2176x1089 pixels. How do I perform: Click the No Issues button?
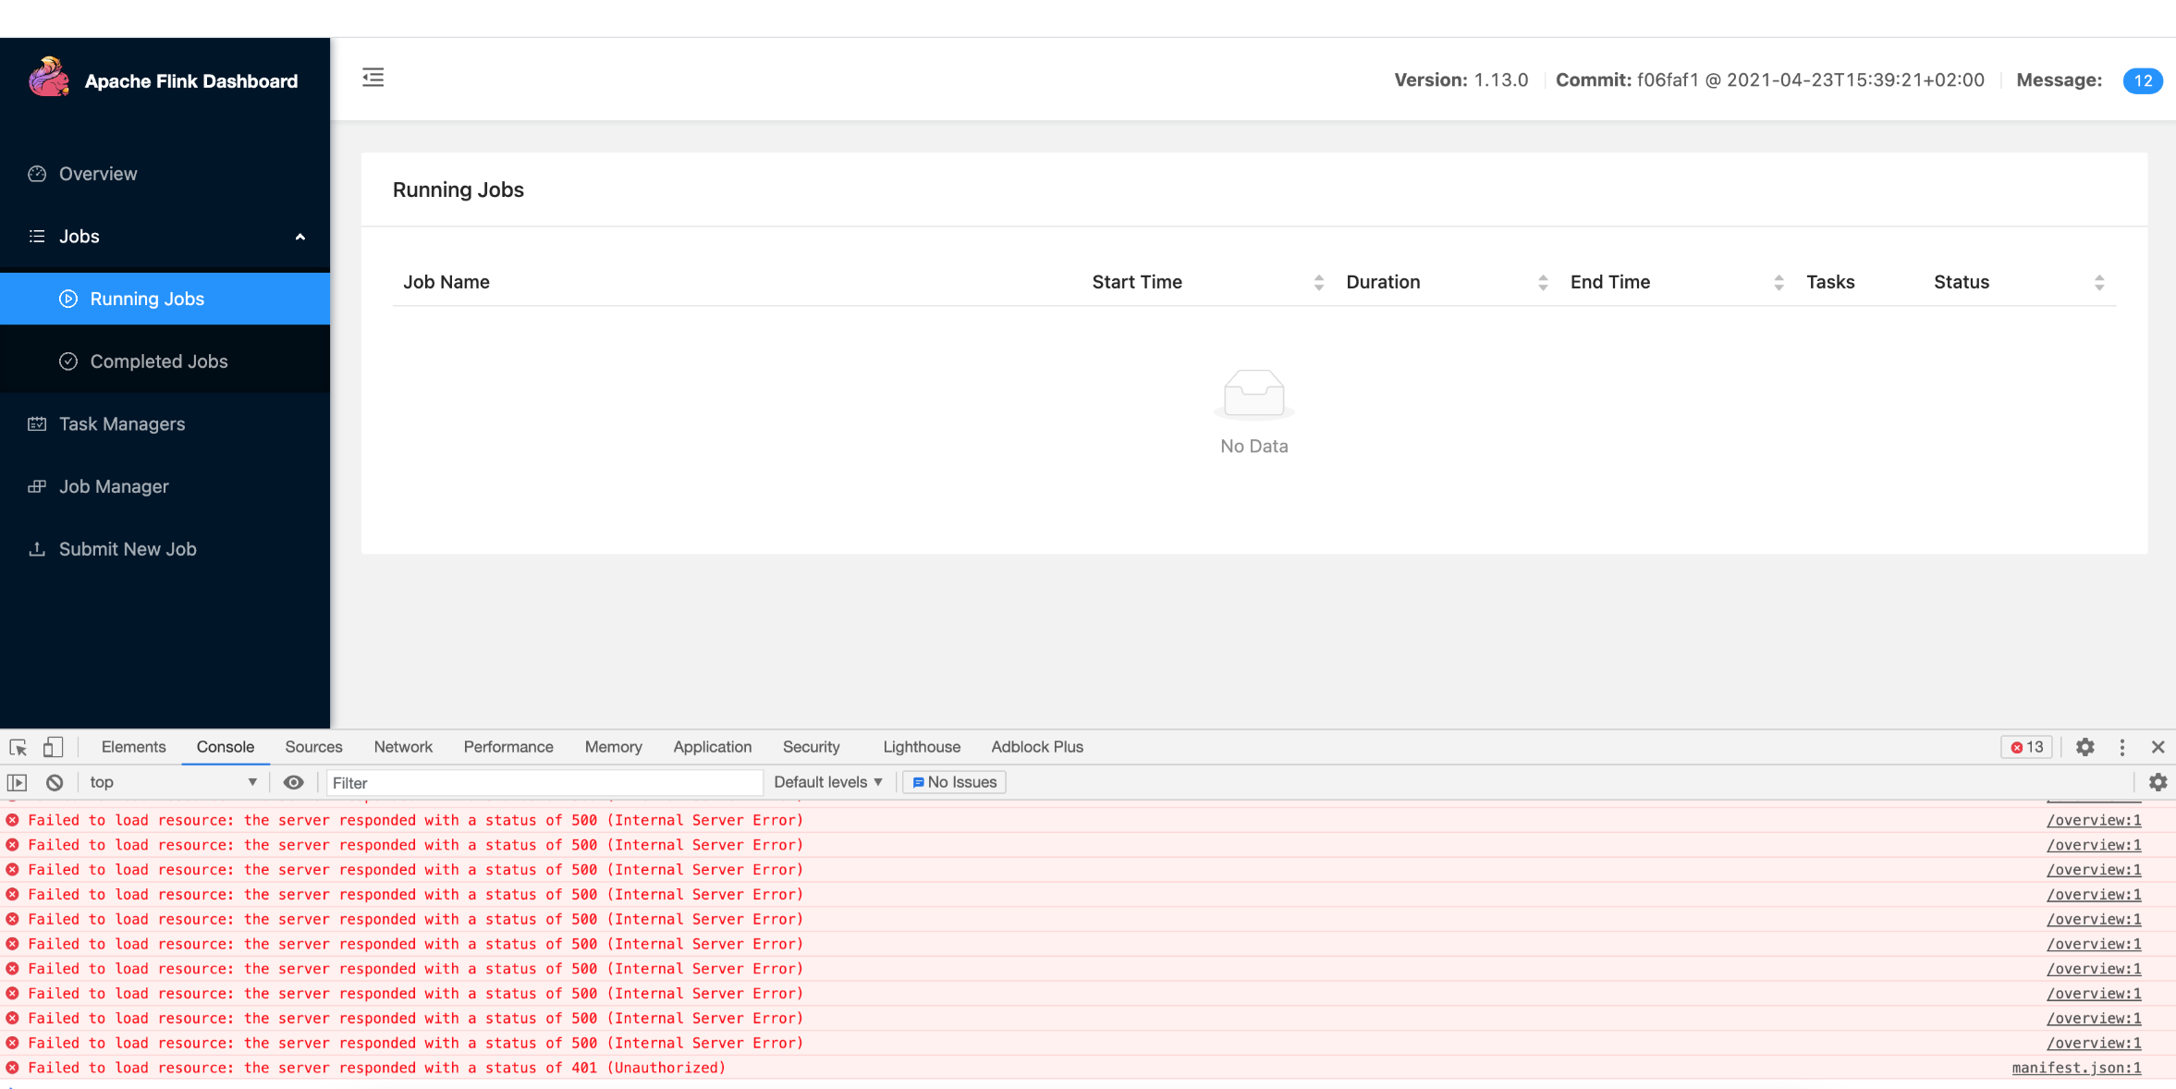click(x=955, y=782)
